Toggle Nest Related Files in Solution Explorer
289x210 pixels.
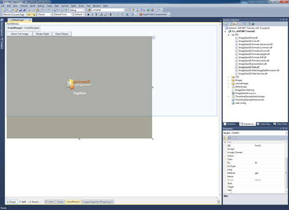(235, 24)
